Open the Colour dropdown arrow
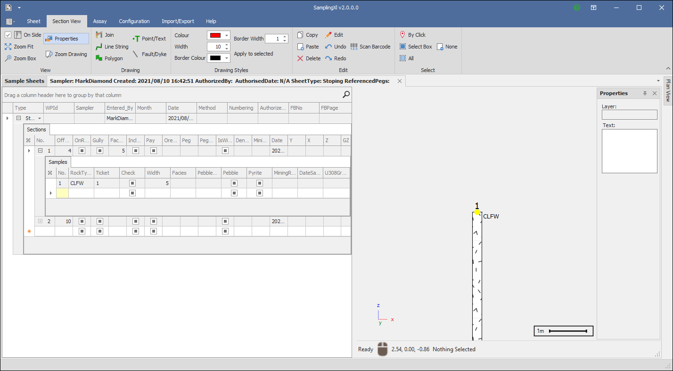The height and width of the screenshot is (371, 673). coord(227,35)
